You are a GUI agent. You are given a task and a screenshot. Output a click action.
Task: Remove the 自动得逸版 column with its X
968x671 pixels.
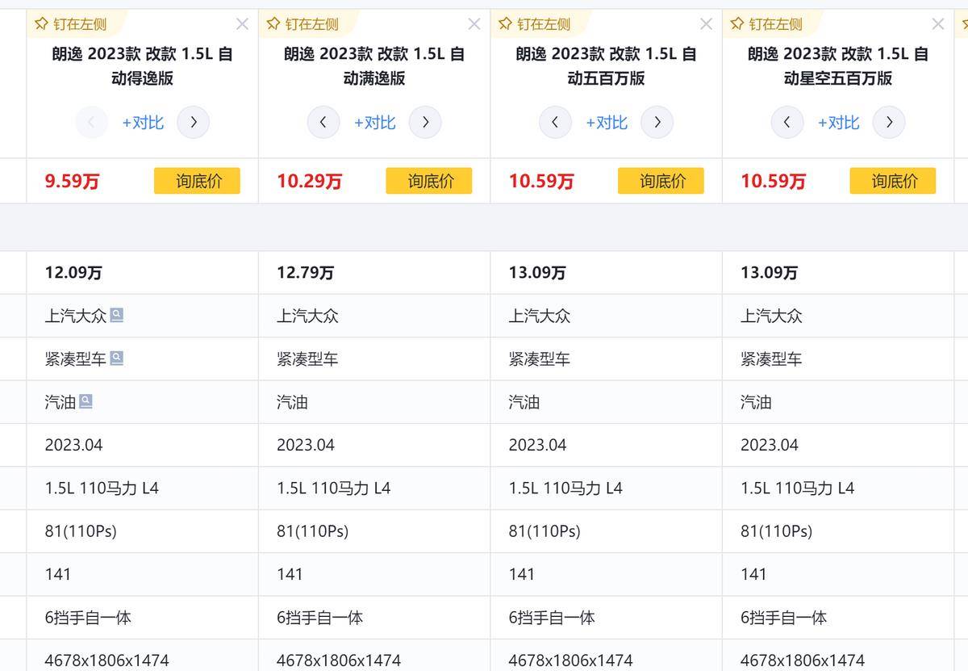click(x=242, y=24)
